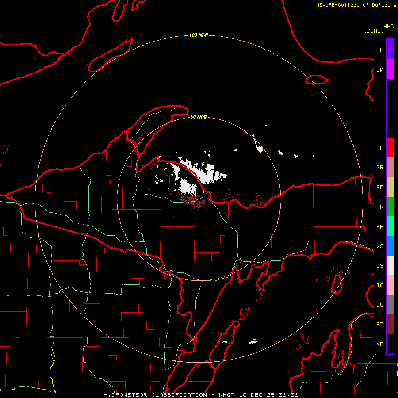This screenshot has height=398, width=398.
Task: Click the RA light green swatch
Action: (x=390, y=226)
